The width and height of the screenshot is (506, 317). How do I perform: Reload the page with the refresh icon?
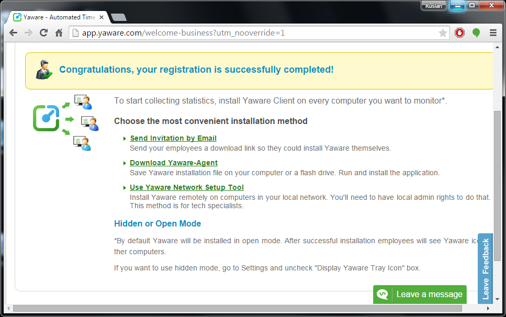[44, 33]
